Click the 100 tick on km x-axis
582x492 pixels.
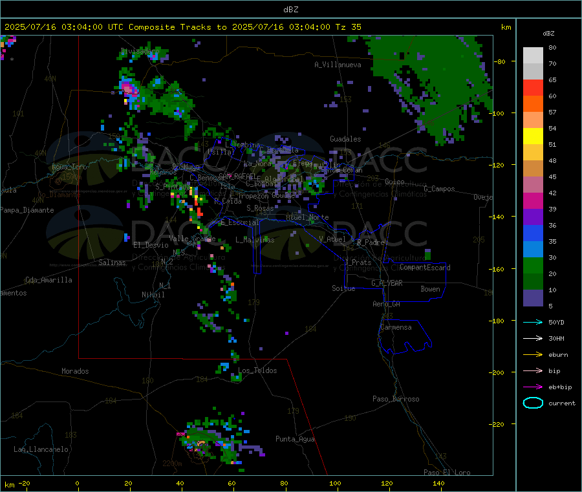click(335, 483)
